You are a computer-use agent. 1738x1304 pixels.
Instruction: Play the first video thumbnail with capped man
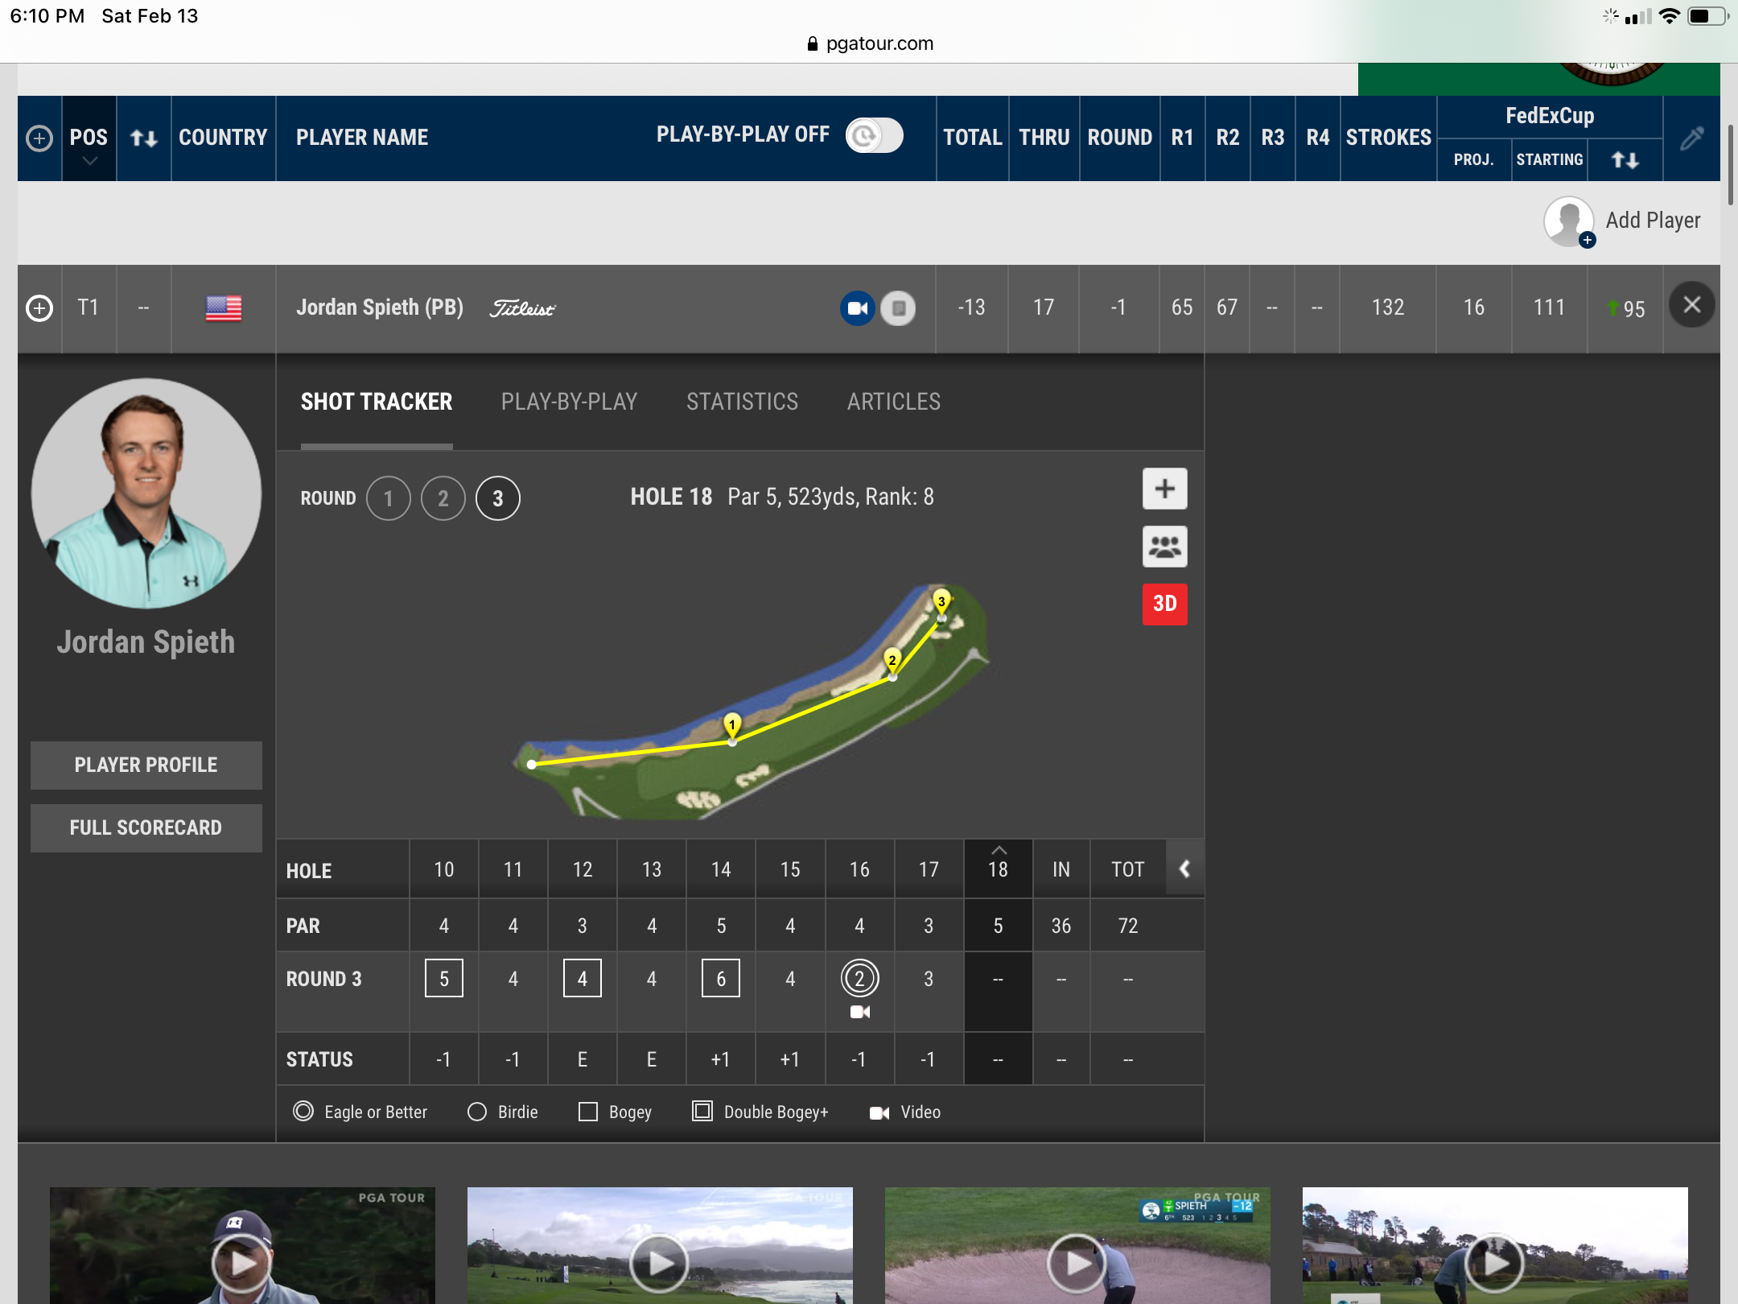pos(241,1262)
